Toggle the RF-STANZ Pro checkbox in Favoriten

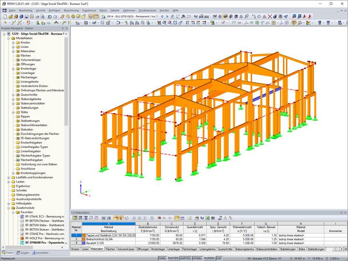22,234
